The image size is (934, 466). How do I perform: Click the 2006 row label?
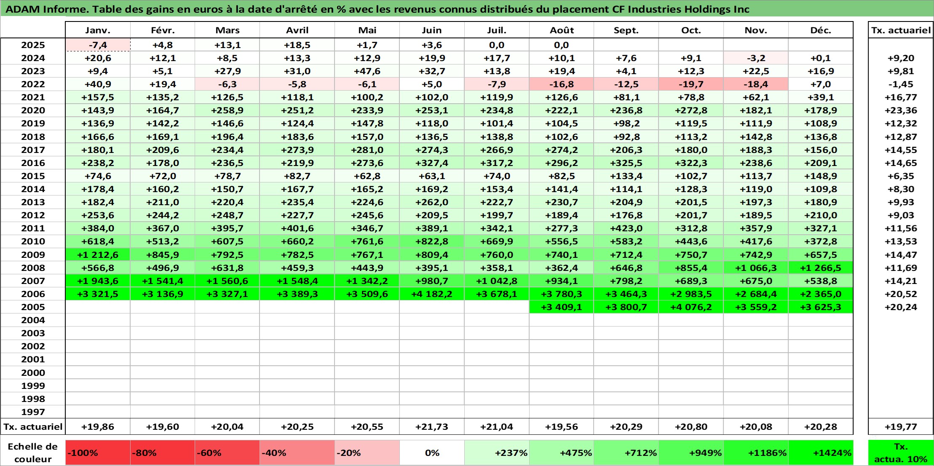(33, 294)
